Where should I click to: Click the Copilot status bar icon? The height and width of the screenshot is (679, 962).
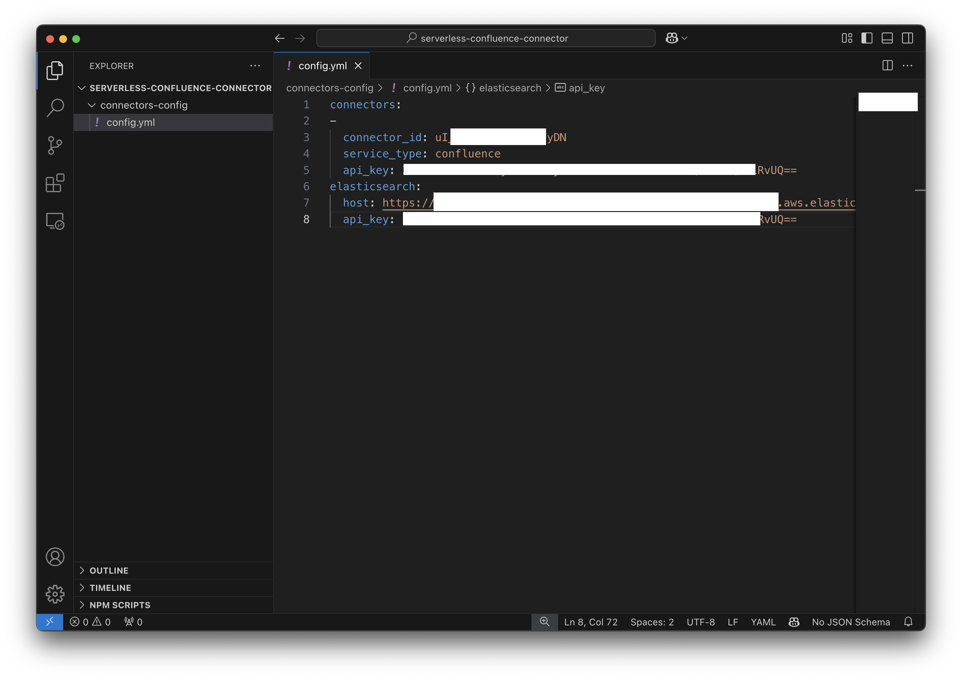794,622
